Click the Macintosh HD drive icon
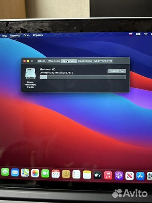This screenshot has width=152, height=203. (30, 74)
